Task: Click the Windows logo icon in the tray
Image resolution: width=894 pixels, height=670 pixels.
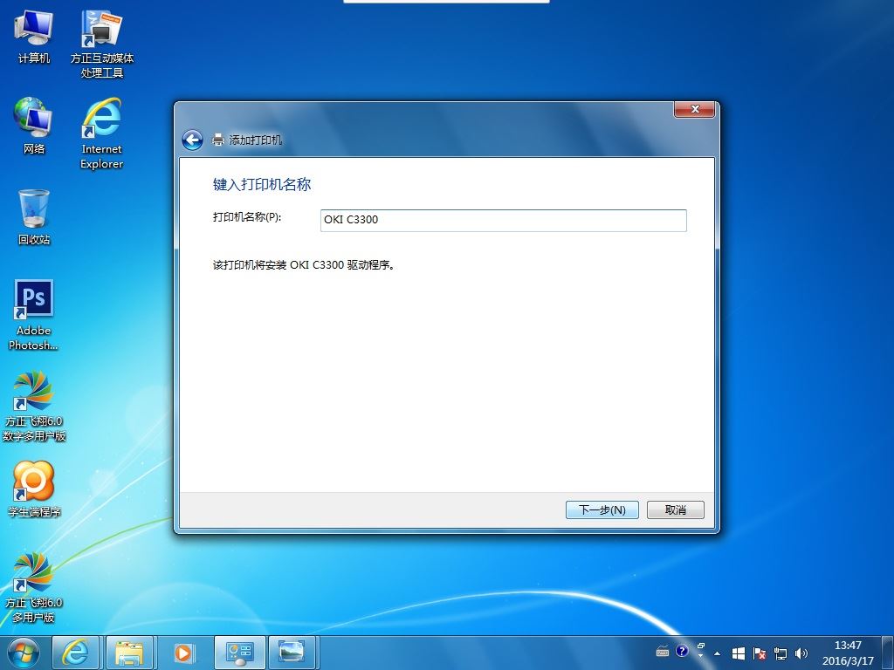Action: [739, 653]
